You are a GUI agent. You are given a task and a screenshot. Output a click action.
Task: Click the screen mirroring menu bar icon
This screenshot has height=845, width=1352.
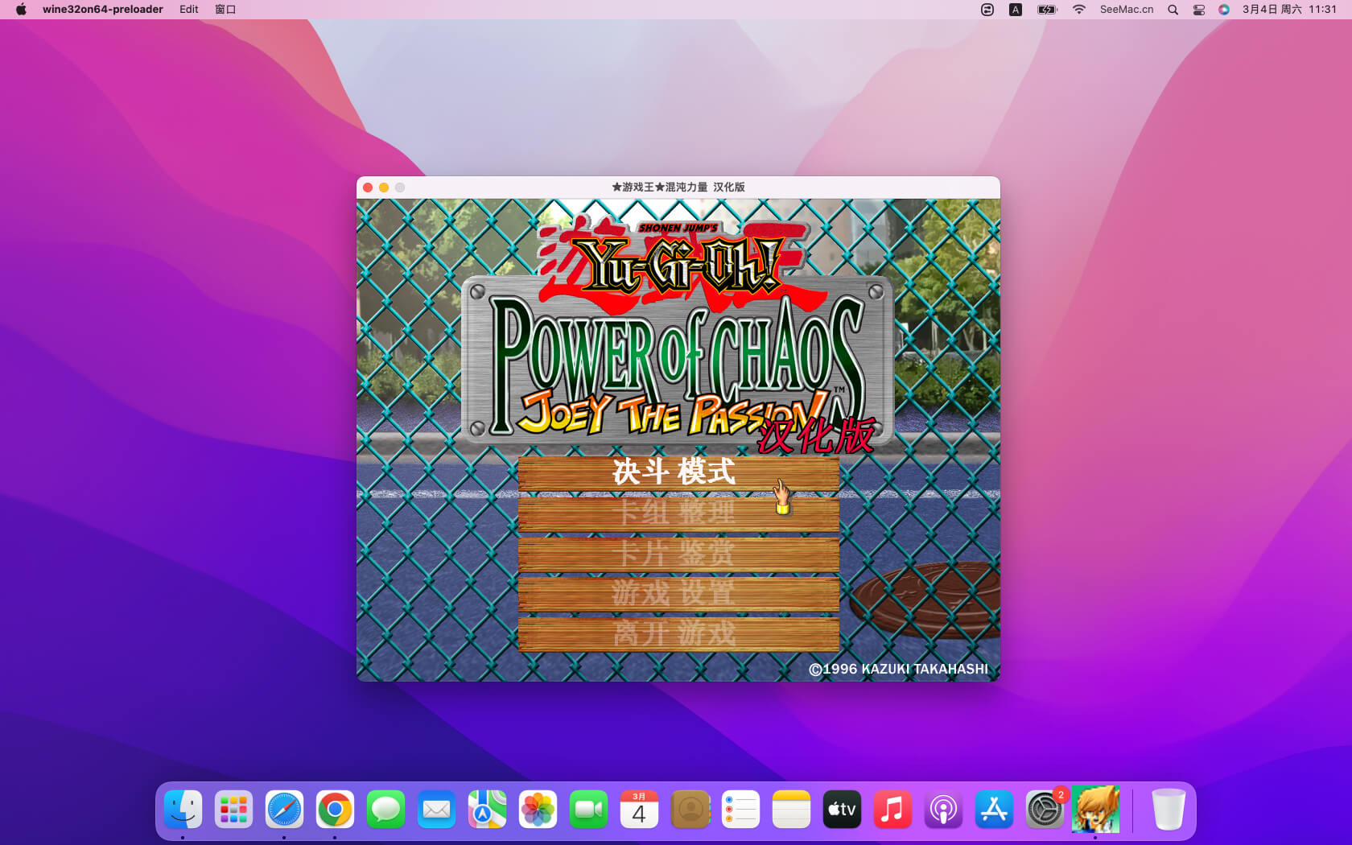point(987,10)
